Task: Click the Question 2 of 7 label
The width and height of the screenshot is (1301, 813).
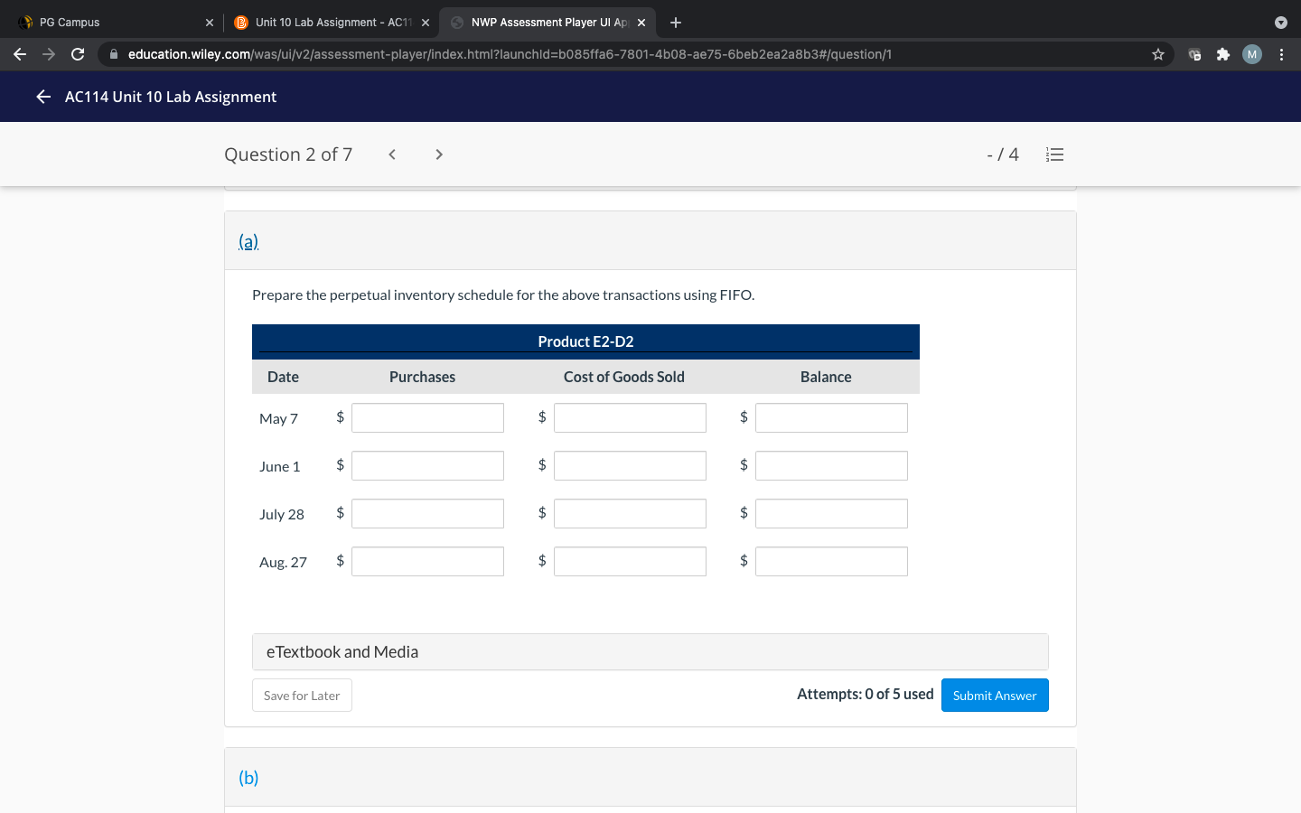Action: click(288, 154)
